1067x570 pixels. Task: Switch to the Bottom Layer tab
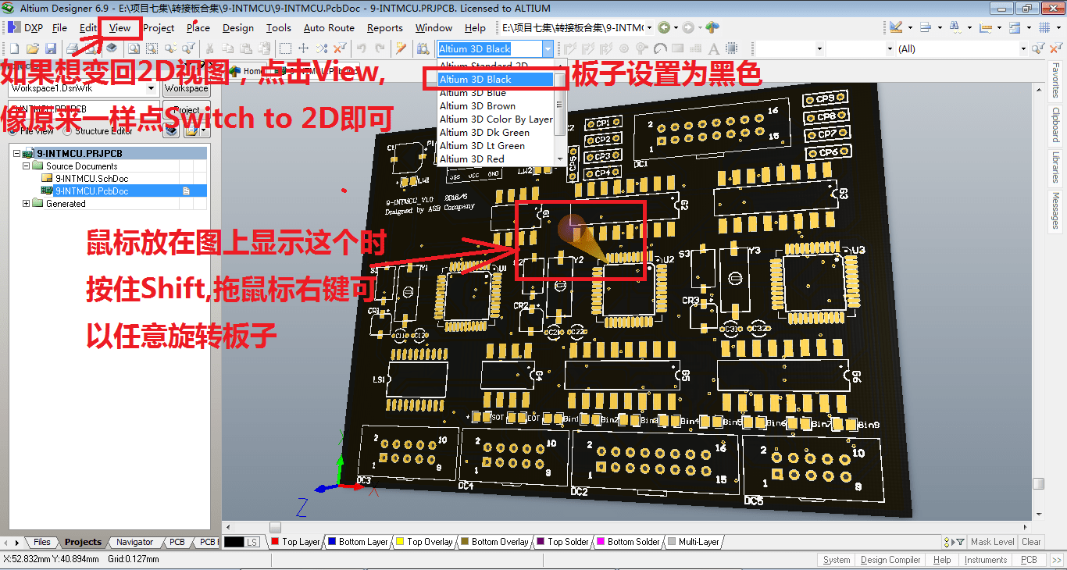[358, 541]
